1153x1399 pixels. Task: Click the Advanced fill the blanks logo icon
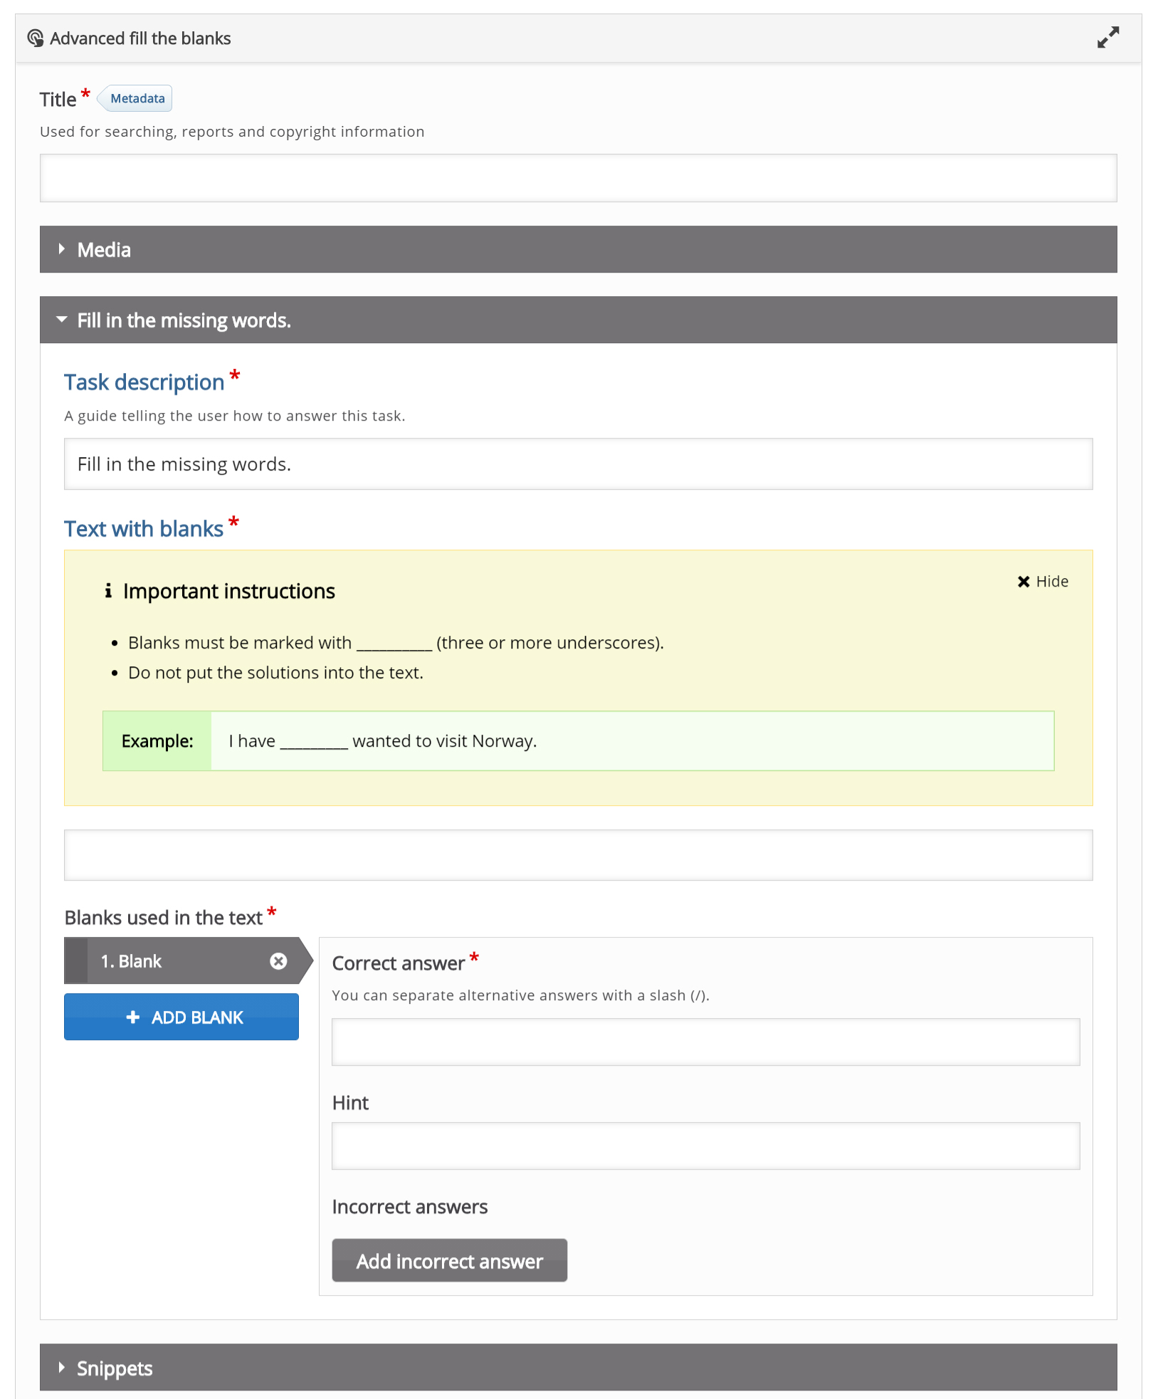tap(36, 38)
